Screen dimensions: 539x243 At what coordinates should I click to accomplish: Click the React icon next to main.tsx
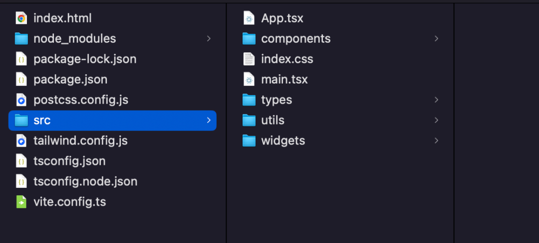point(249,80)
